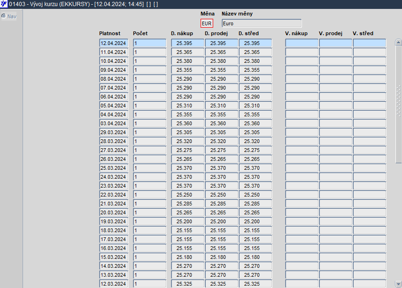402x288 pixels.
Task: Select the Platnost cell 20.03.2024
Action: coord(114,212)
